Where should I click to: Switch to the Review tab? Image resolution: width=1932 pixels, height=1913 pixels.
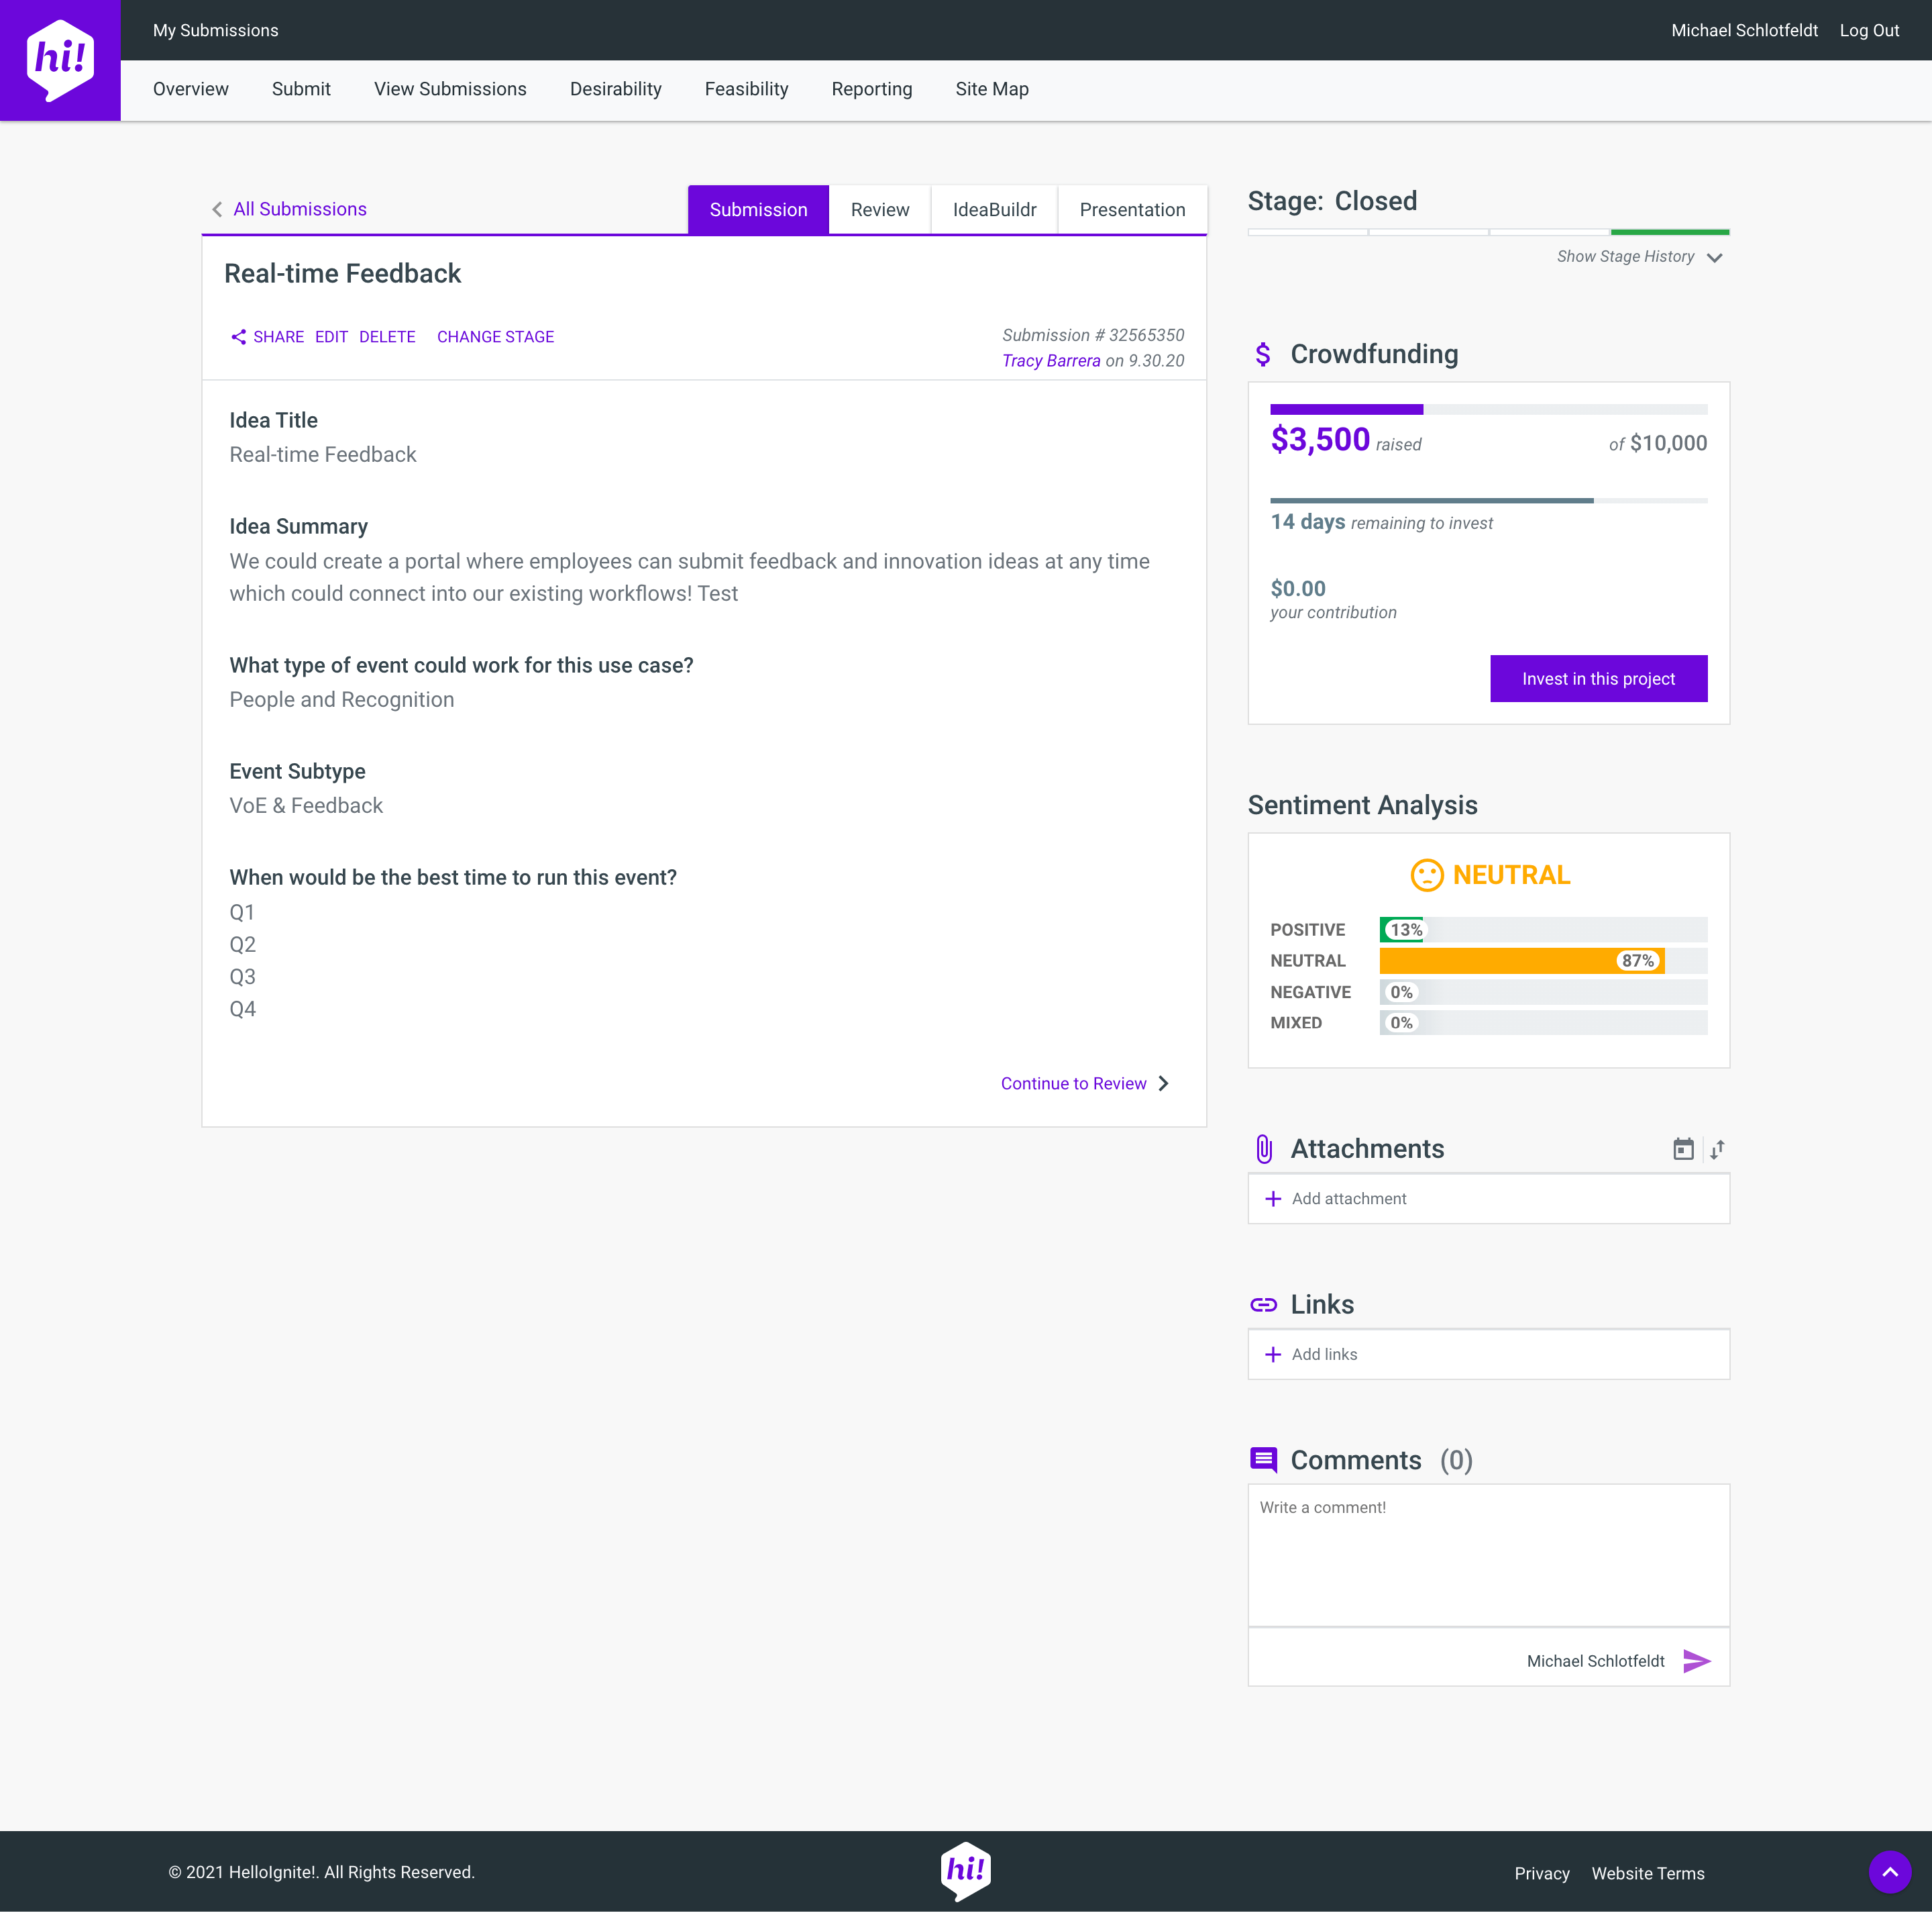point(879,210)
